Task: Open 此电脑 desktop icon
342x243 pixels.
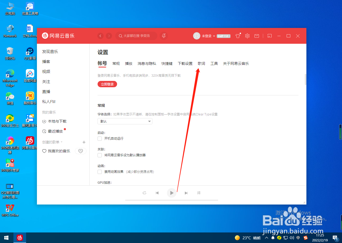Action: coord(10,8)
